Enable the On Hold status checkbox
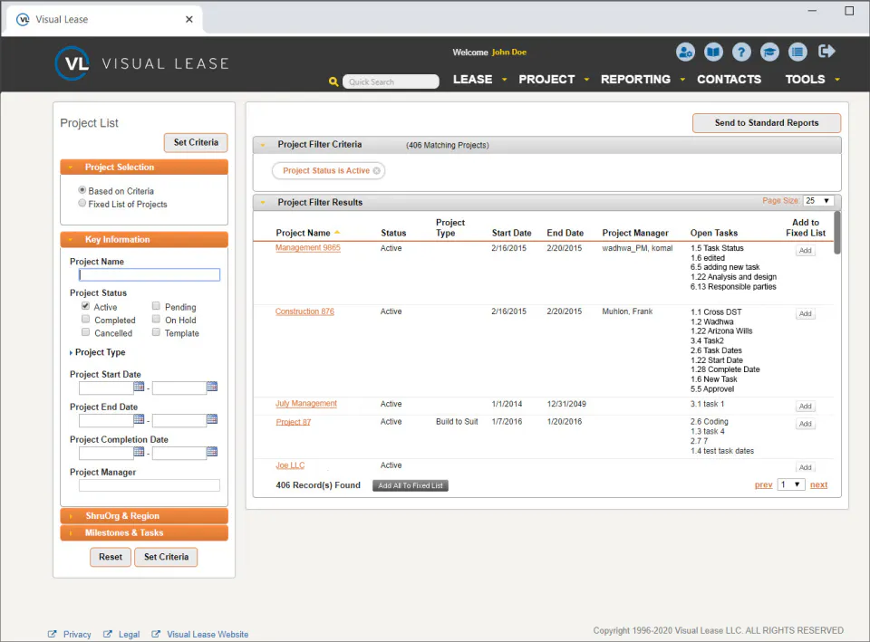870x642 pixels. 156,320
